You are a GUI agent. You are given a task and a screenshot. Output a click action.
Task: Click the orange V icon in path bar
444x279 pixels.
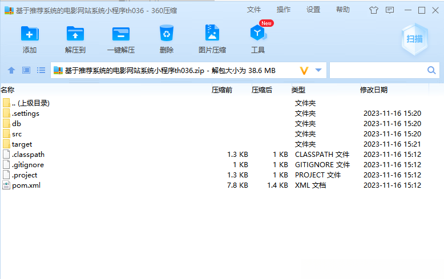pyautogui.click(x=304, y=70)
